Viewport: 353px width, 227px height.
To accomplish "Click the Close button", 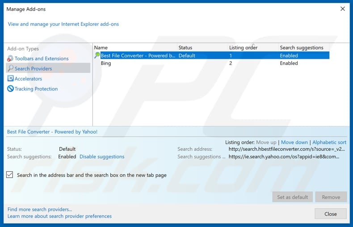I will pyautogui.click(x=330, y=214).
